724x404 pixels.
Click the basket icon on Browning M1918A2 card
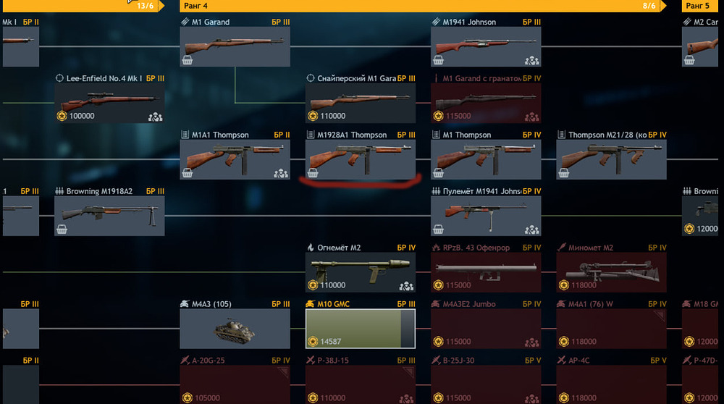(62, 230)
